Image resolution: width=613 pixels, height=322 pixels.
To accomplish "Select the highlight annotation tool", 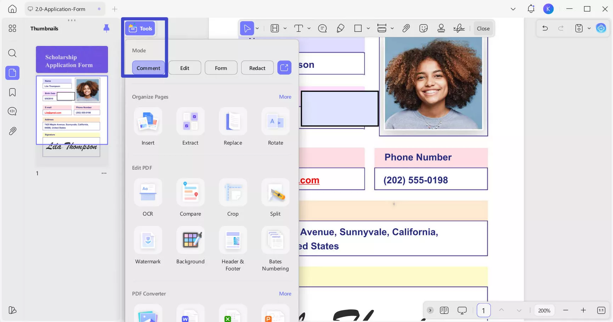I will pos(274,28).
